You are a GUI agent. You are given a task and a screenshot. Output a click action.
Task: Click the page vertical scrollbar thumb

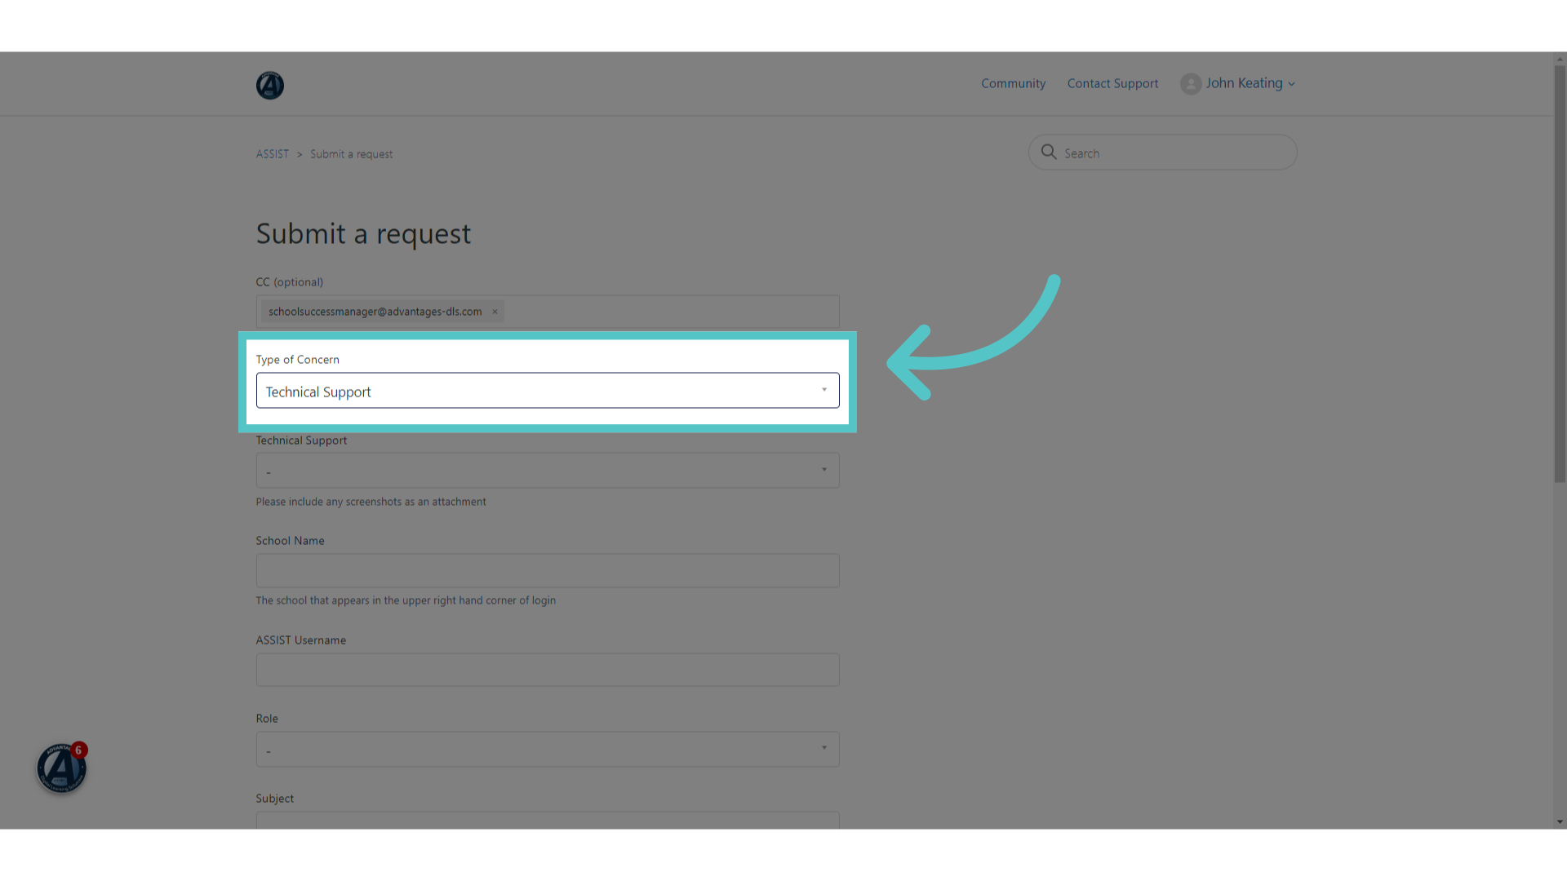coord(1560,274)
